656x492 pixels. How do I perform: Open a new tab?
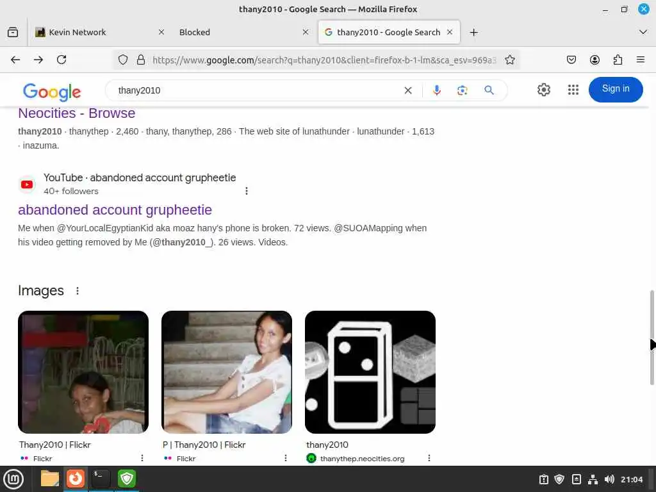click(x=473, y=32)
